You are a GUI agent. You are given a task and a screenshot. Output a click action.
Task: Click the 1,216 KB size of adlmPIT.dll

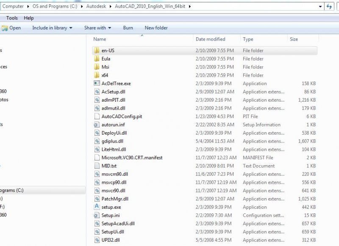(307, 100)
